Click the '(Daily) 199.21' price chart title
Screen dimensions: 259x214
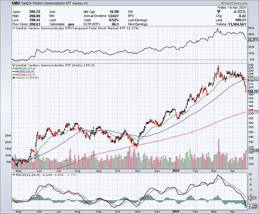(83, 65)
